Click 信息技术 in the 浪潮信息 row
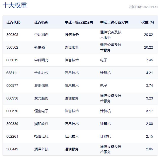Screen dimensions: 159x157 pyautogui.click(x=72, y=85)
